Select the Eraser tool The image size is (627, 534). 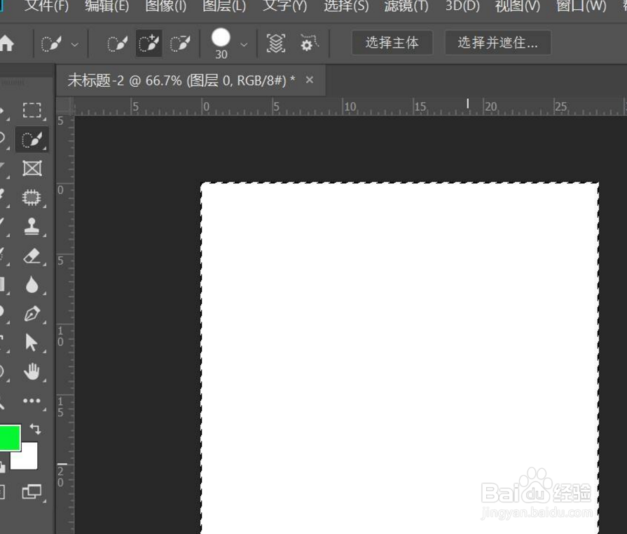click(32, 256)
